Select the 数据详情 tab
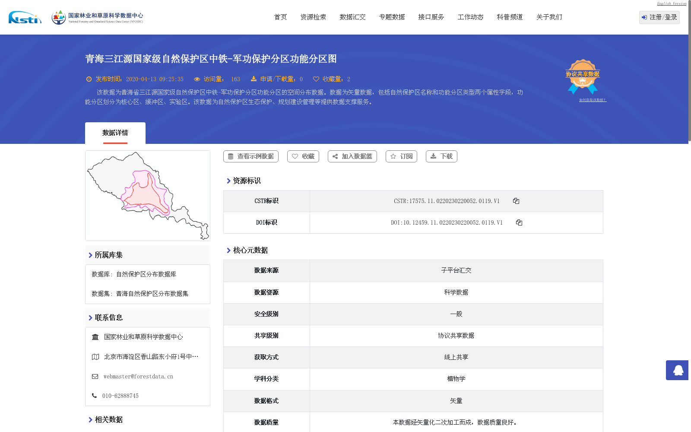Viewport: 691px width, 432px height. (x=115, y=133)
